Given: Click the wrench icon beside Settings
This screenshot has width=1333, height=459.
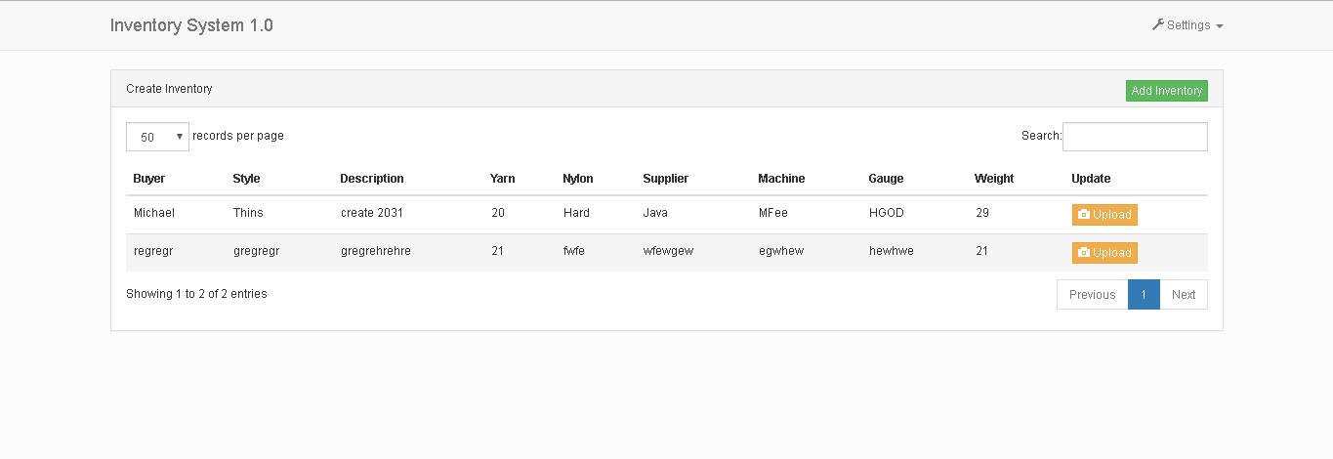Looking at the screenshot, I should (1158, 25).
